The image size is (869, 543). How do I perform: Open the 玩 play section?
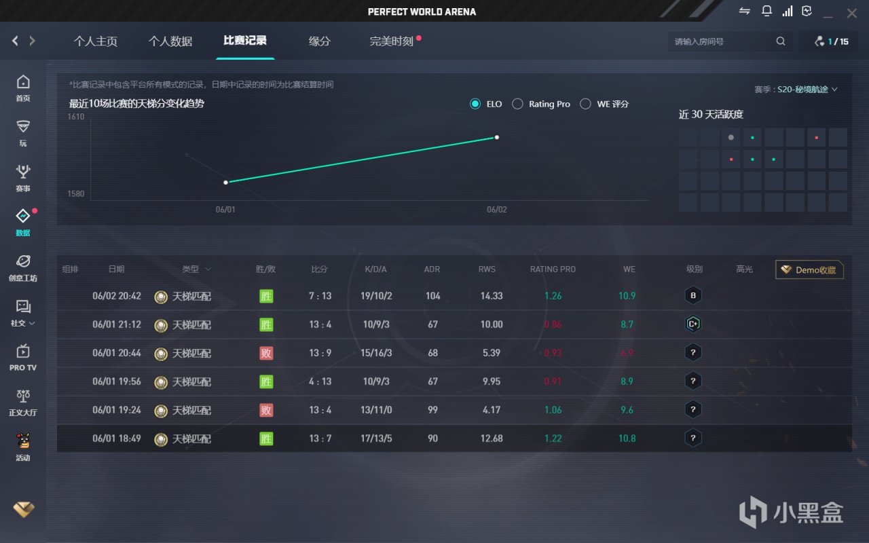point(23,132)
